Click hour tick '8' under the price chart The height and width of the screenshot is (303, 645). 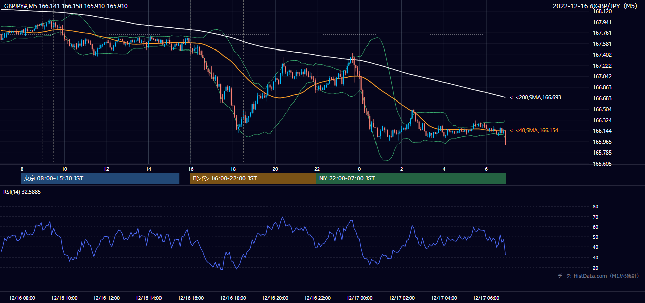[22, 169]
